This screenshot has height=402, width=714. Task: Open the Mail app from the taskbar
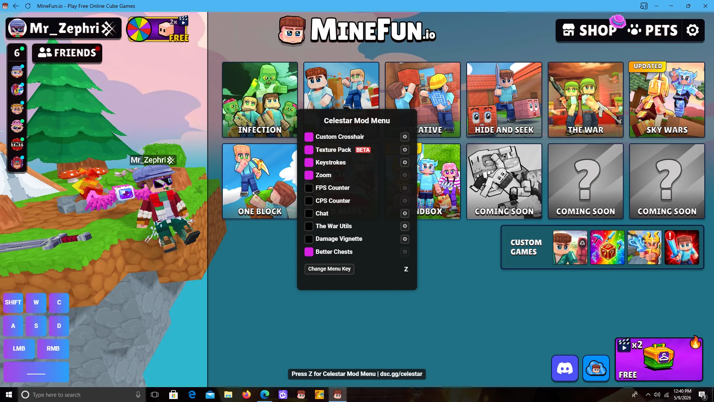tap(210, 395)
